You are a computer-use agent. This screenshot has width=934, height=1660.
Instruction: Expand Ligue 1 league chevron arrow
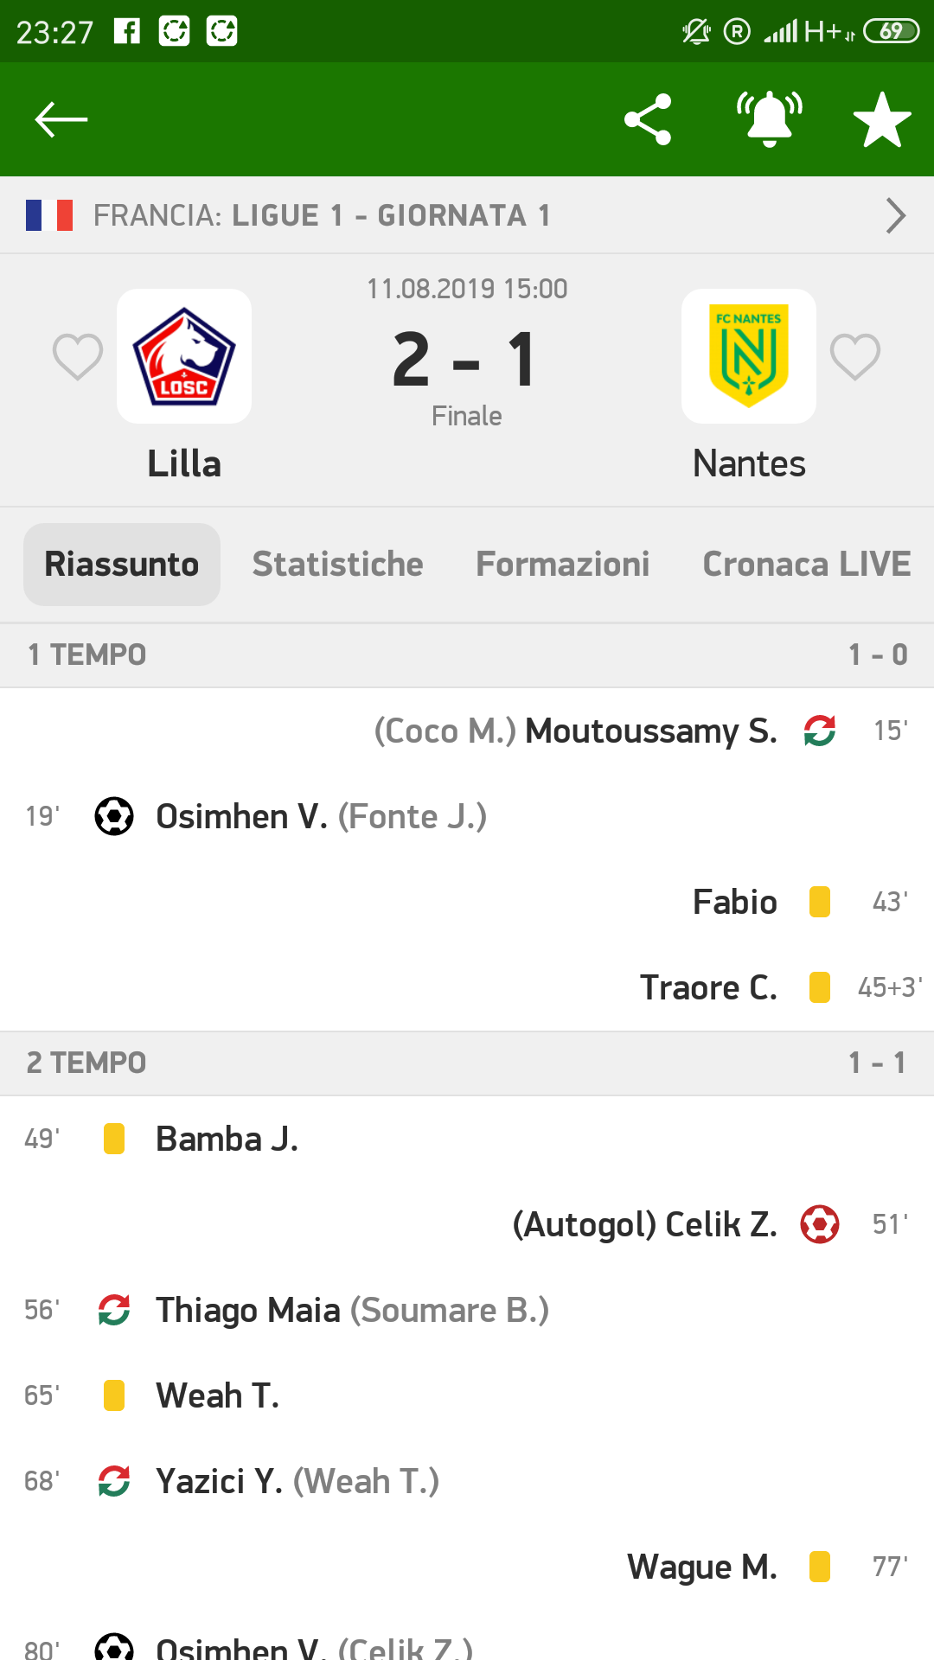click(x=896, y=215)
